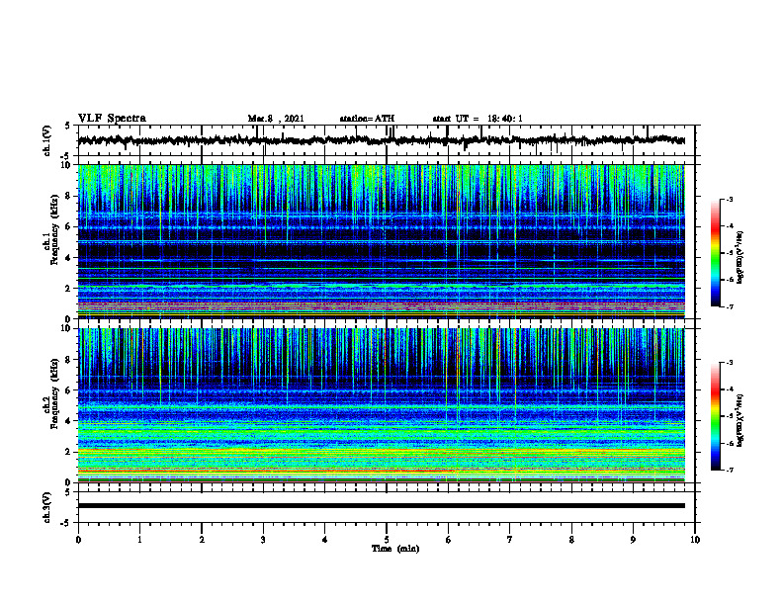This screenshot has height=605, width=783.
Task: Click time axis tick label "4"
Action: click(x=325, y=540)
